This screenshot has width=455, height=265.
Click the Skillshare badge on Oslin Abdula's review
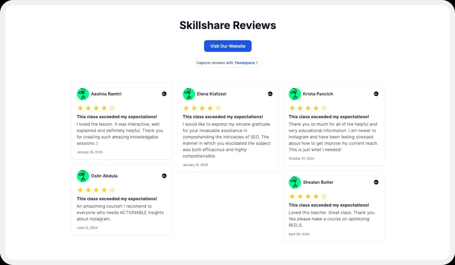tap(164, 176)
